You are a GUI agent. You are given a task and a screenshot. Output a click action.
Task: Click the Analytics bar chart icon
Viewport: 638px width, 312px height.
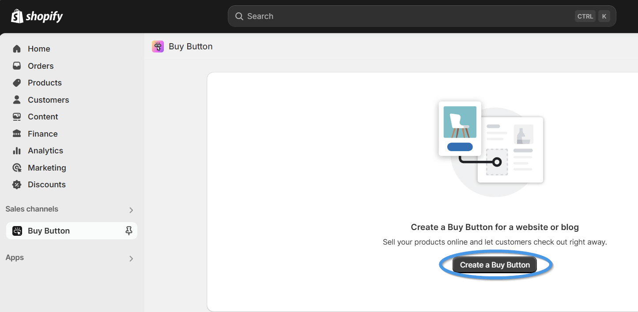click(17, 151)
